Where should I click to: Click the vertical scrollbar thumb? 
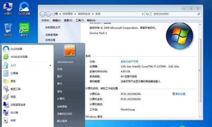tap(200, 70)
